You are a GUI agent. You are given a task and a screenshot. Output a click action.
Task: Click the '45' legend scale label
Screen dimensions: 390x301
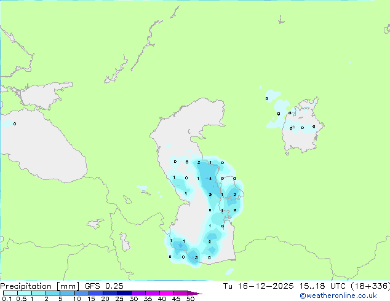[x=176, y=299]
